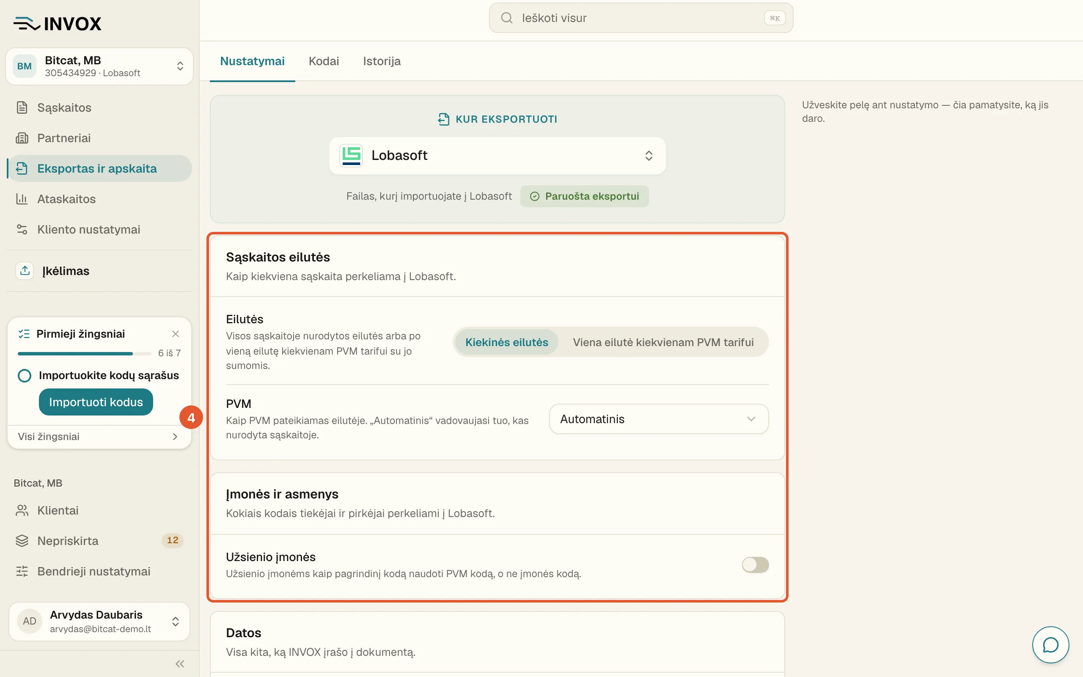Switch to the Istorija tab
The height and width of the screenshot is (677, 1083).
(382, 61)
